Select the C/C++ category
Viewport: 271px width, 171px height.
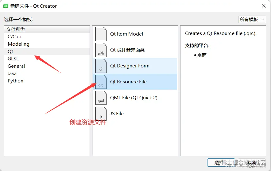[x=47, y=37]
